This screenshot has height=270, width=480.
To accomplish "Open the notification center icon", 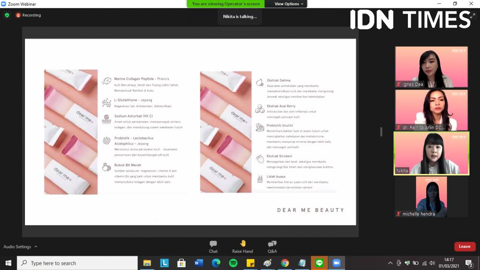I will click(x=469, y=263).
